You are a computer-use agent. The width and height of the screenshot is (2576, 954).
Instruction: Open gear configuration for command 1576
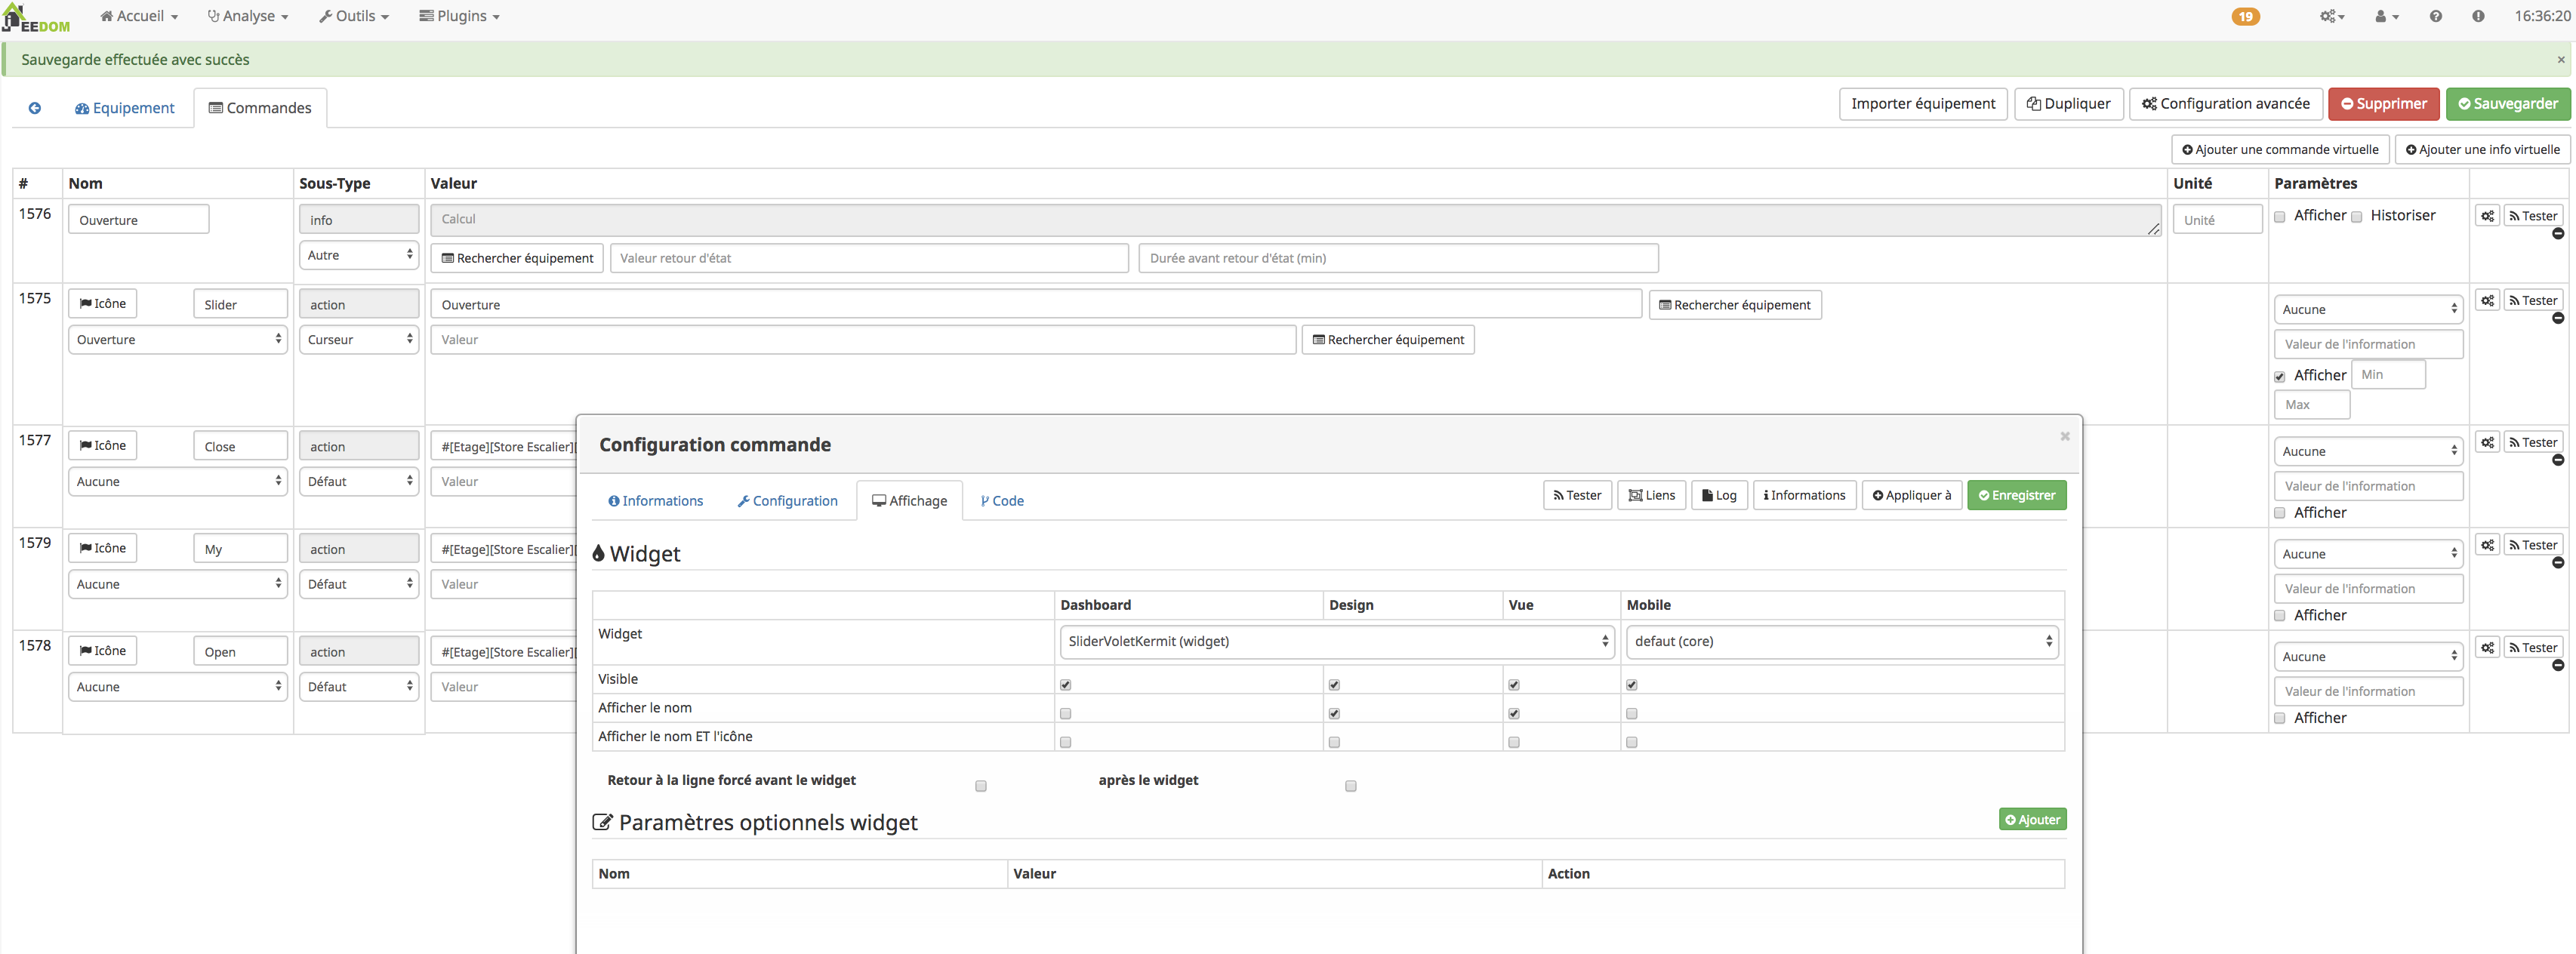point(2487,216)
